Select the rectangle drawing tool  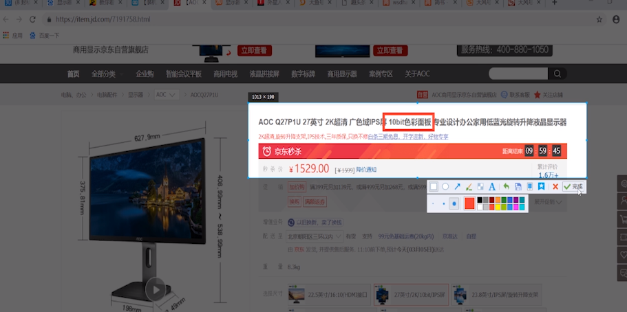click(x=434, y=186)
